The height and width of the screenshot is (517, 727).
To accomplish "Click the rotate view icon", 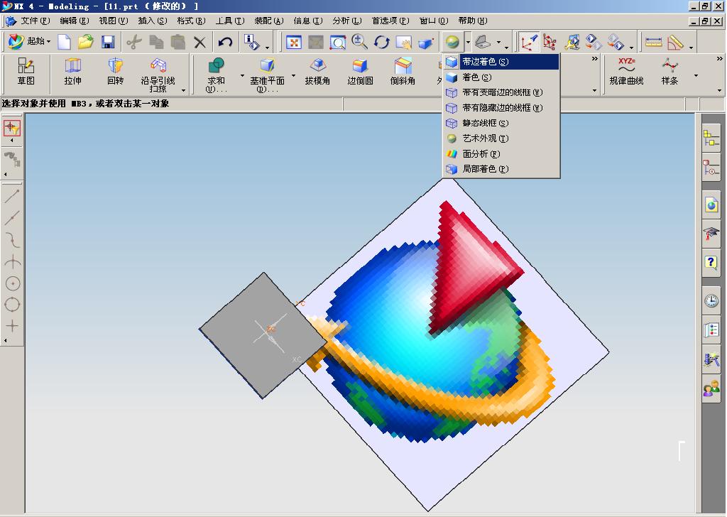I will (x=381, y=42).
